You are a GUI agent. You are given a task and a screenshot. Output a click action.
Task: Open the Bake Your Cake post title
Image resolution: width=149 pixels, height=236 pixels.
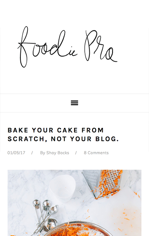[x=63, y=135]
